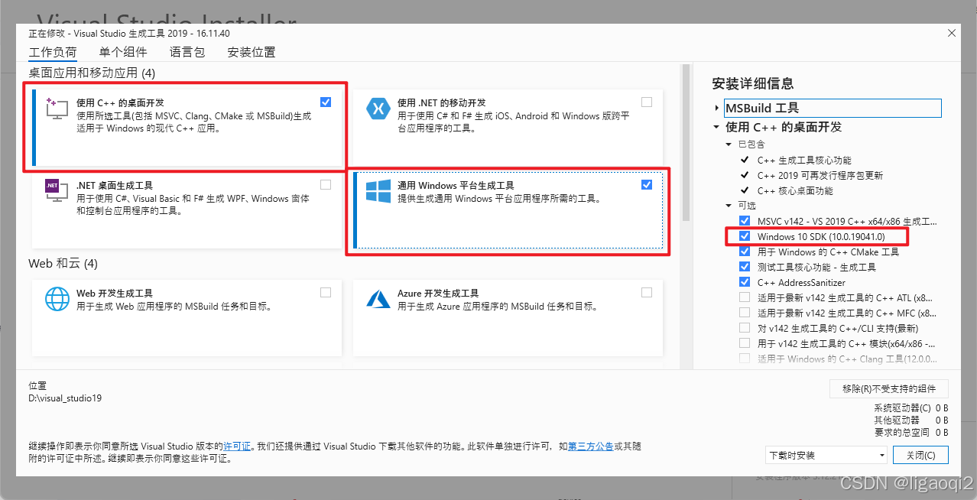Check .NET 桌面生成工具 workload checkbox

click(x=326, y=184)
